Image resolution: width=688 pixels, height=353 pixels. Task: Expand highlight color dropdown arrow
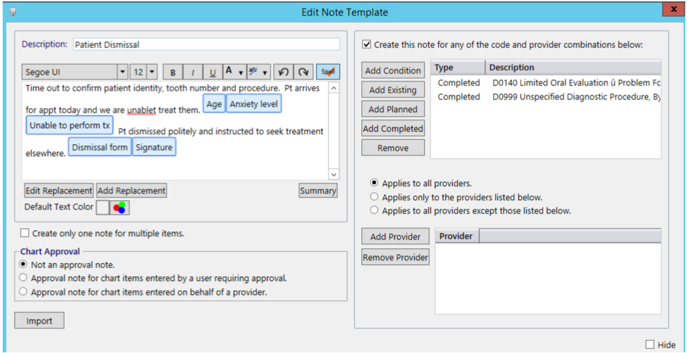point(265,72)
